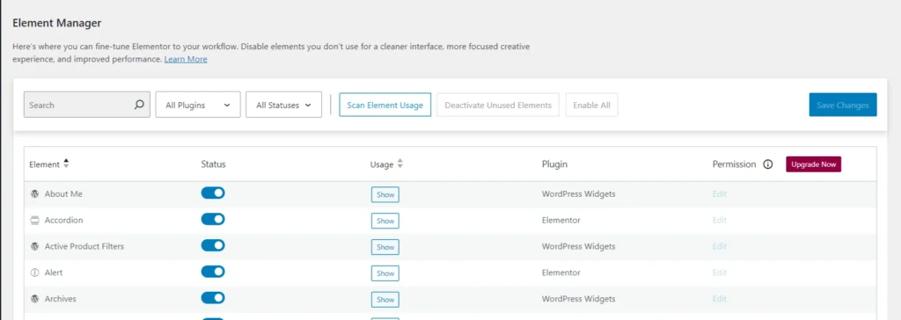Click the Accordion element icon
Image resolution: width=901 pixels, height=320 pixels.
point(34,220)
